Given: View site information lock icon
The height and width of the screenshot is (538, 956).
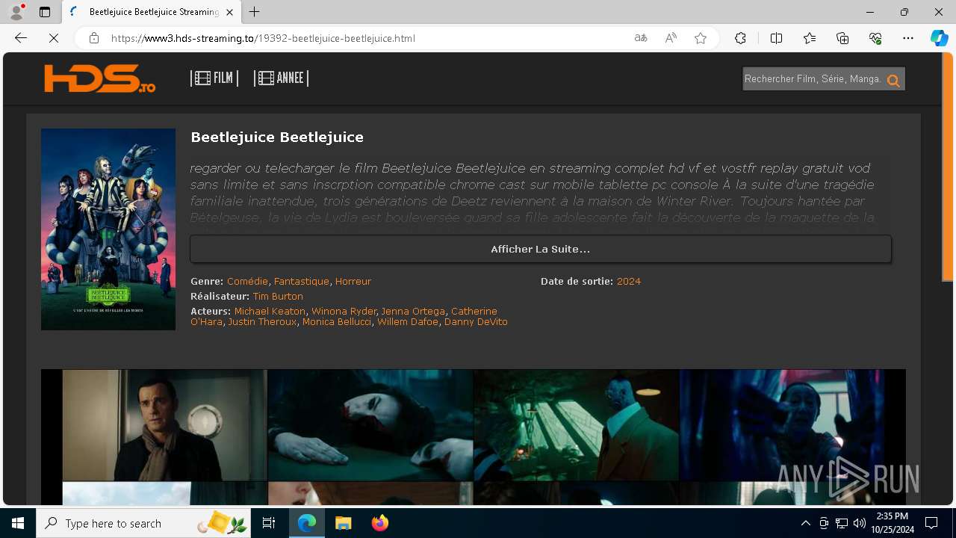Looking at the screenshot, I should pyautogui.click(x=94, y=38).
